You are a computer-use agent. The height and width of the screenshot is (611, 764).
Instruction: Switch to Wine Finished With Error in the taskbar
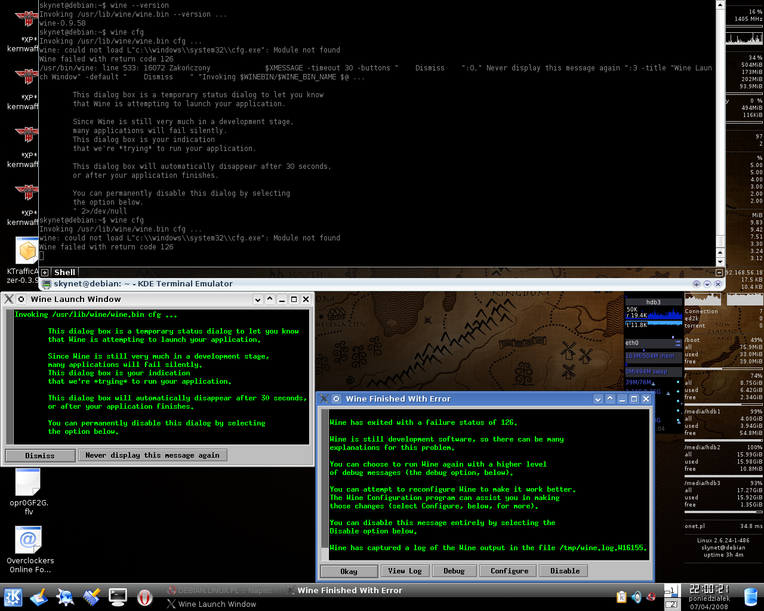[343, 591]
